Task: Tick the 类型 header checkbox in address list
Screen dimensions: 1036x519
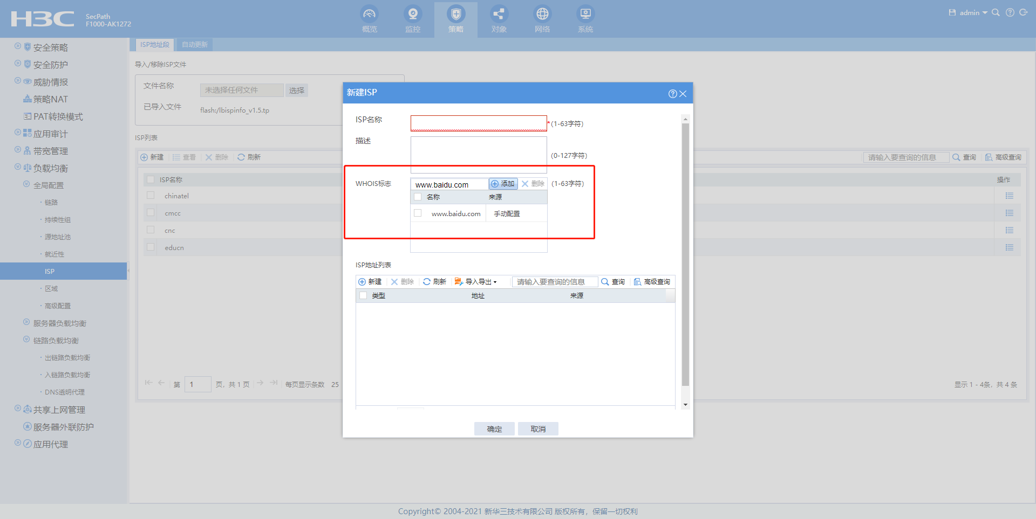Action: pos(363,295)
